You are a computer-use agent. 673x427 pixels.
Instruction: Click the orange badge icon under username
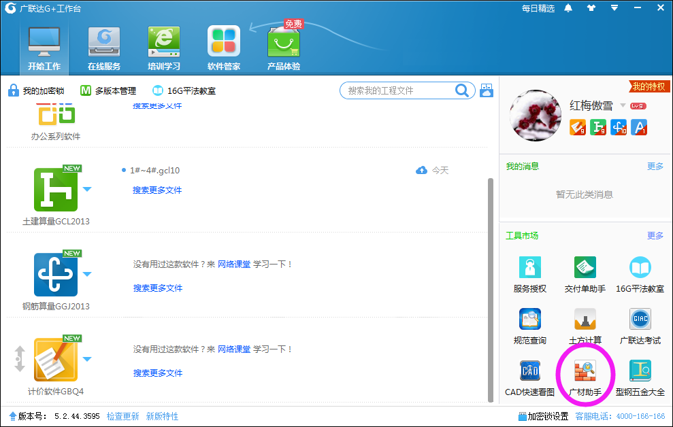(x=577, y=127)
